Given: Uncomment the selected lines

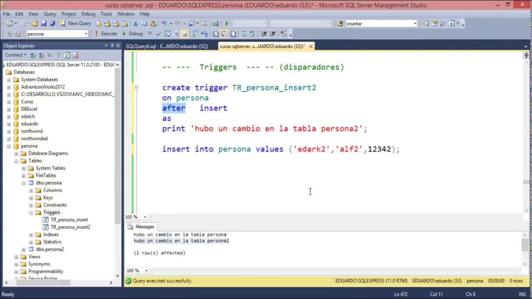Looking at the screenshot, I should coord(252,34).
